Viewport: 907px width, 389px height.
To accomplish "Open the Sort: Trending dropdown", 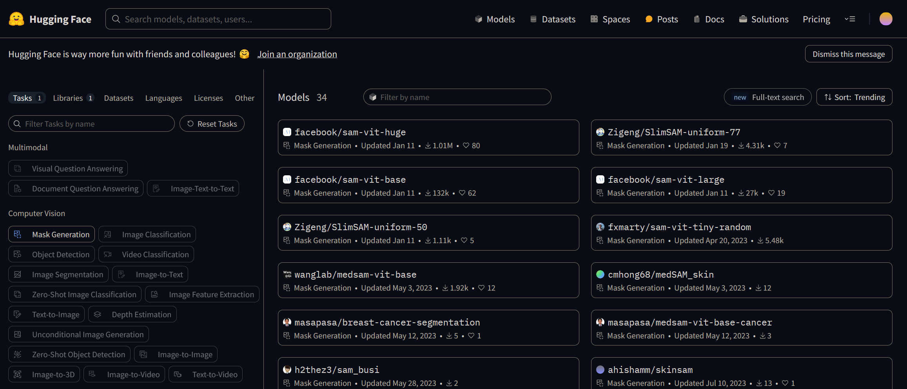I will (854, 97).
